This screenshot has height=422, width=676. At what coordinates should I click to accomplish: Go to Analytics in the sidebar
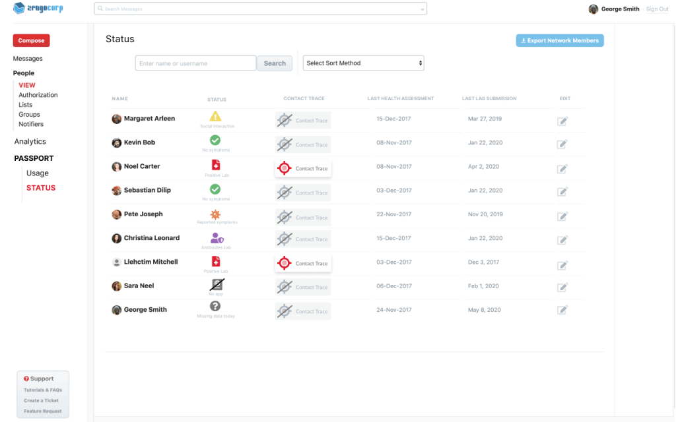[30, 142]
